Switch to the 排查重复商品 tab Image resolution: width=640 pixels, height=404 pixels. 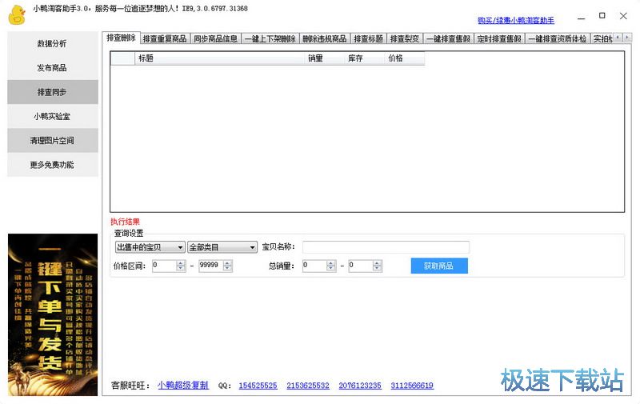click(x=165, y=38)
